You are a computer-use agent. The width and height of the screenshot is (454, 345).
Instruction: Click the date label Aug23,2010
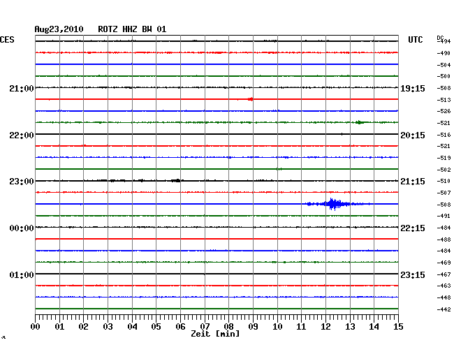coord(59,29)
